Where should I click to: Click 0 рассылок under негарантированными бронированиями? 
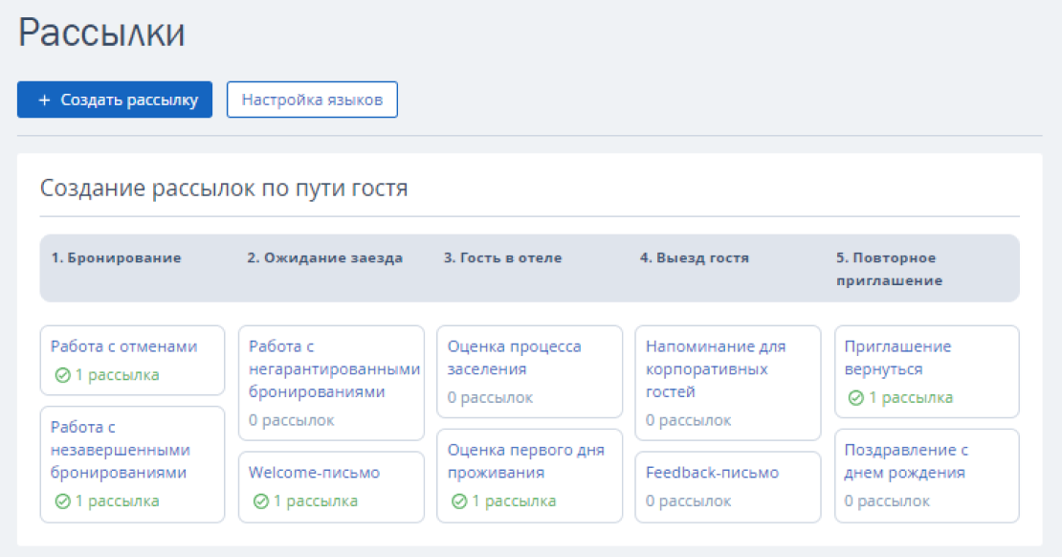291,420
